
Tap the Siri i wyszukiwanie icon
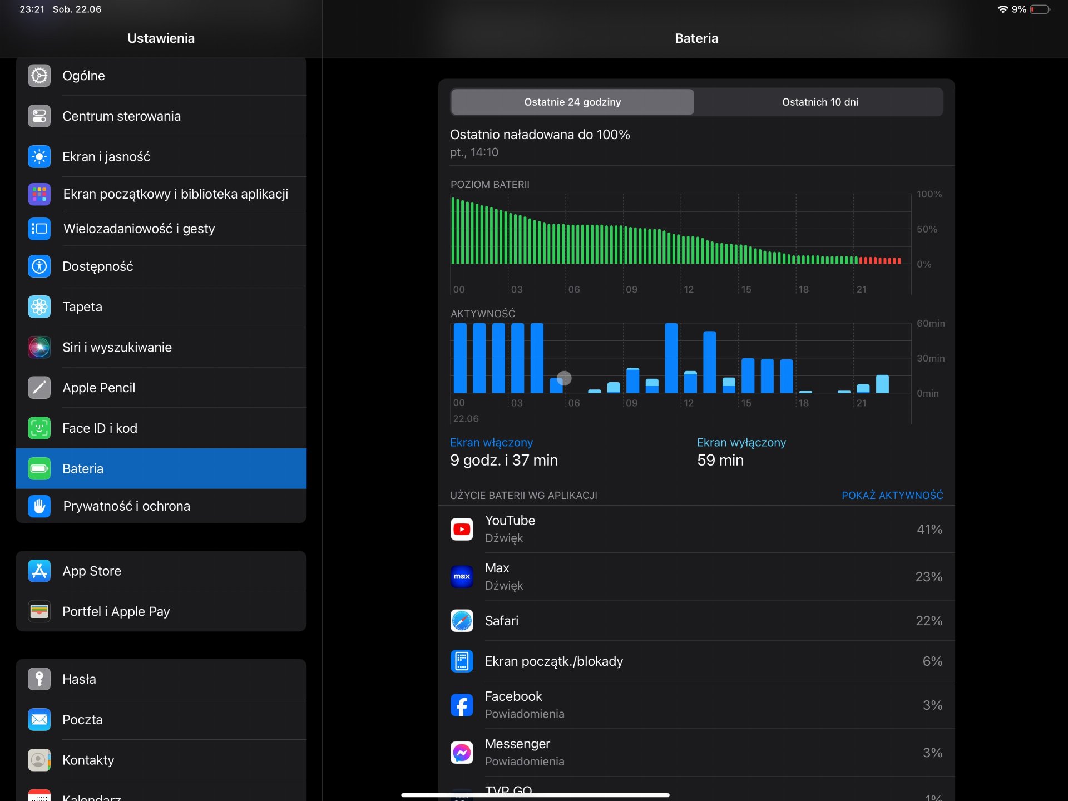(x=39, y=348)
